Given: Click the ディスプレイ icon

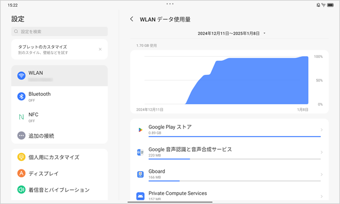Looking at the screenshot, I should [x=22, y=173].
